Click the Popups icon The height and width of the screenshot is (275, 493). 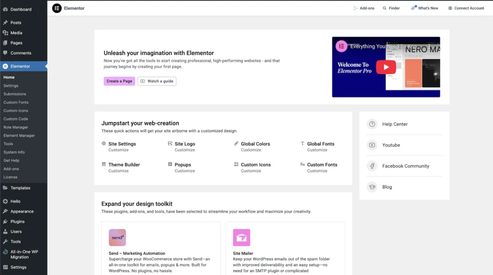pyautogui.click(x=170, y=164)
